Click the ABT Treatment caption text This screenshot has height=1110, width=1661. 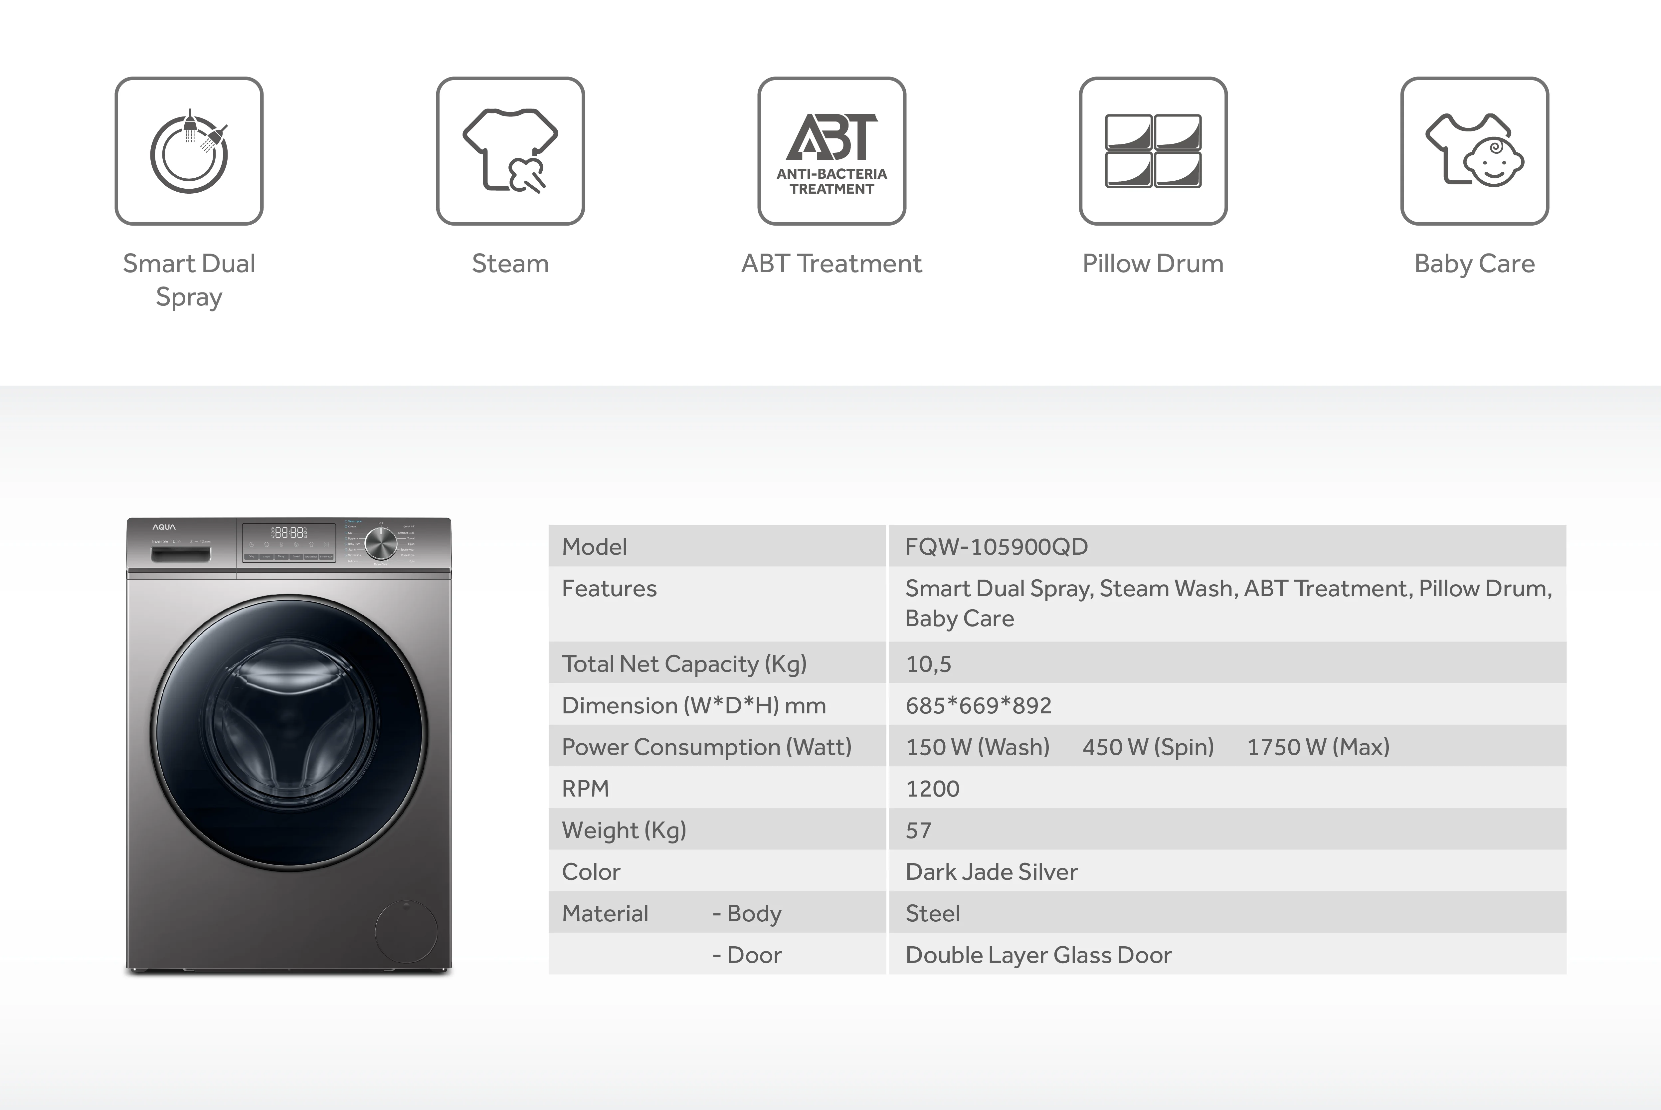pos(831,263)
